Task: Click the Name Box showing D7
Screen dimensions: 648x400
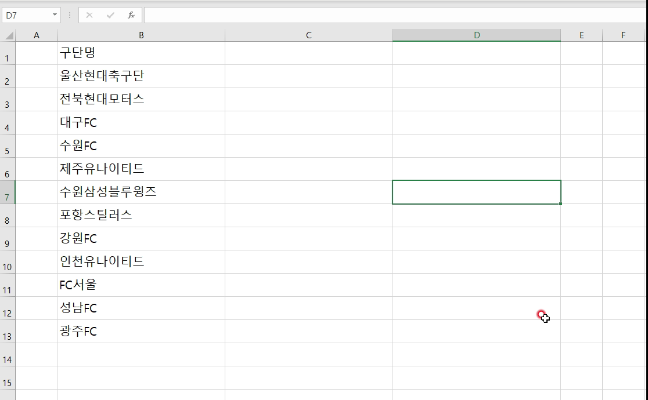Action: [x=27, y=15]
